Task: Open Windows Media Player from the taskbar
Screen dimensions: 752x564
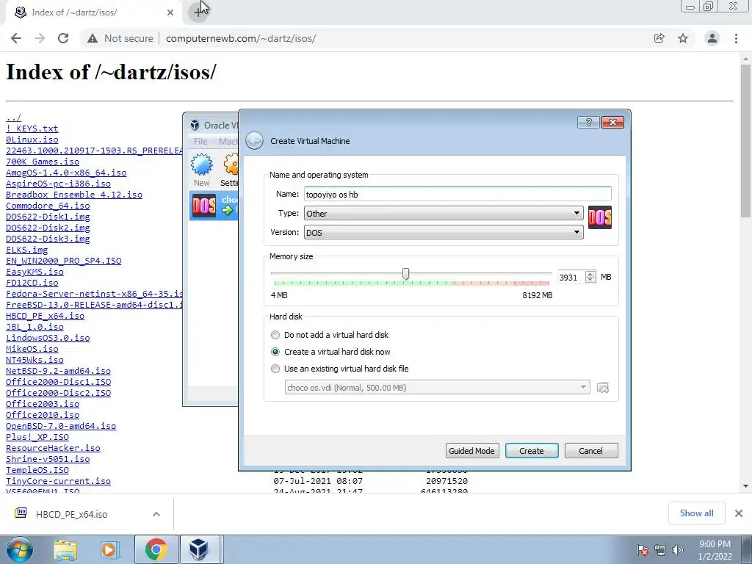Action: point(109,549)
